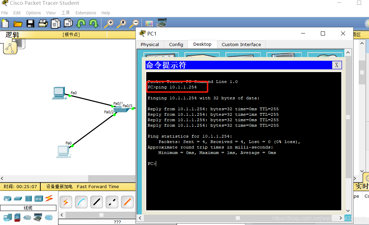Choose the orange fiber cable
This screenshot has width=369, height=225.
(127, 202)
